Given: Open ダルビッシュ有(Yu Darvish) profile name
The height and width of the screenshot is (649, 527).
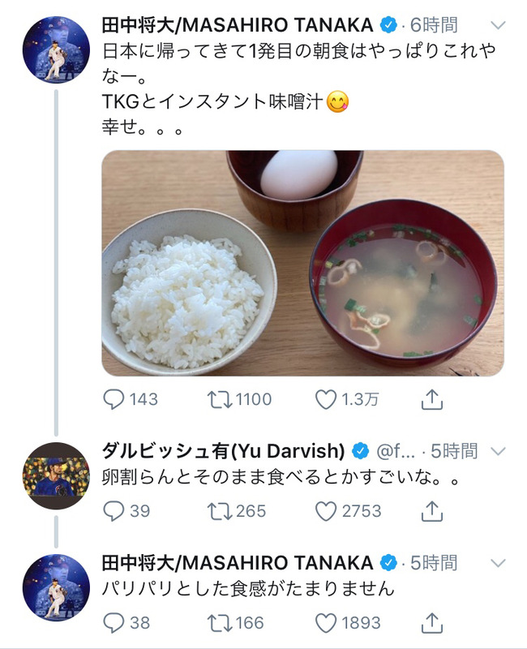Looking at the screenshot, I should tap(224, 451).
